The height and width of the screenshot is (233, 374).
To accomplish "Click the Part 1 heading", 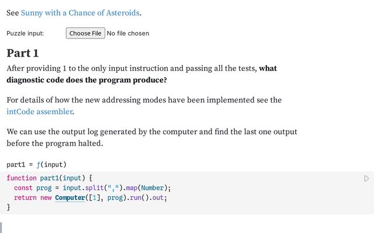I will 22,53.
